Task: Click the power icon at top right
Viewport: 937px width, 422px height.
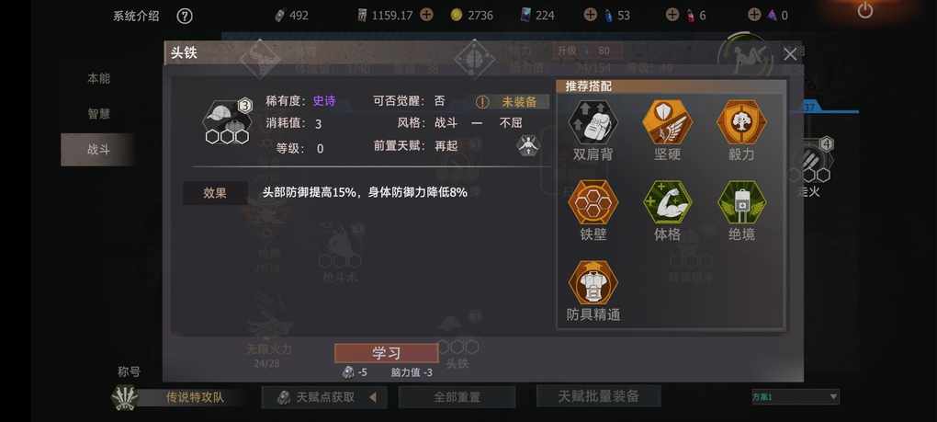Action: pos(864,10)
